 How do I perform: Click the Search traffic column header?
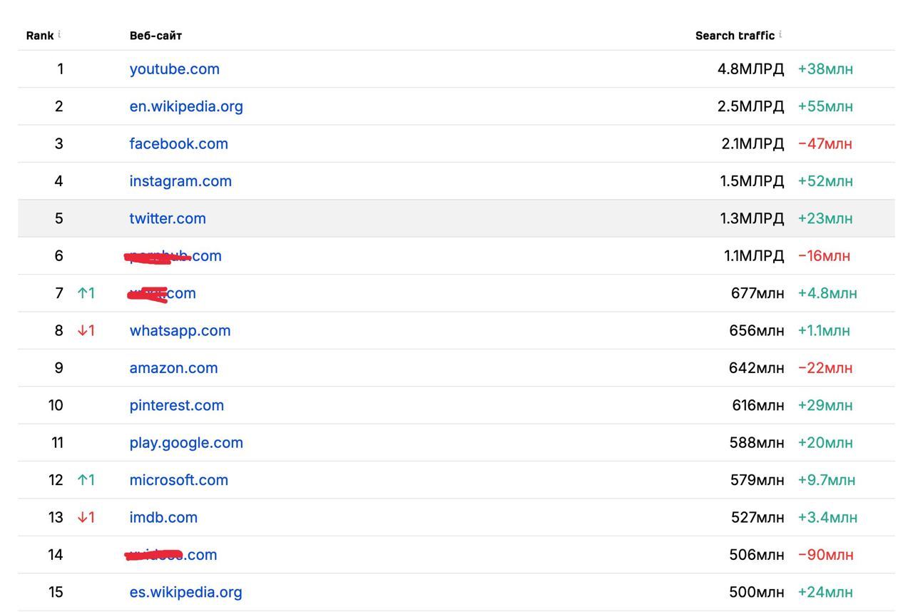click(735, 35)
